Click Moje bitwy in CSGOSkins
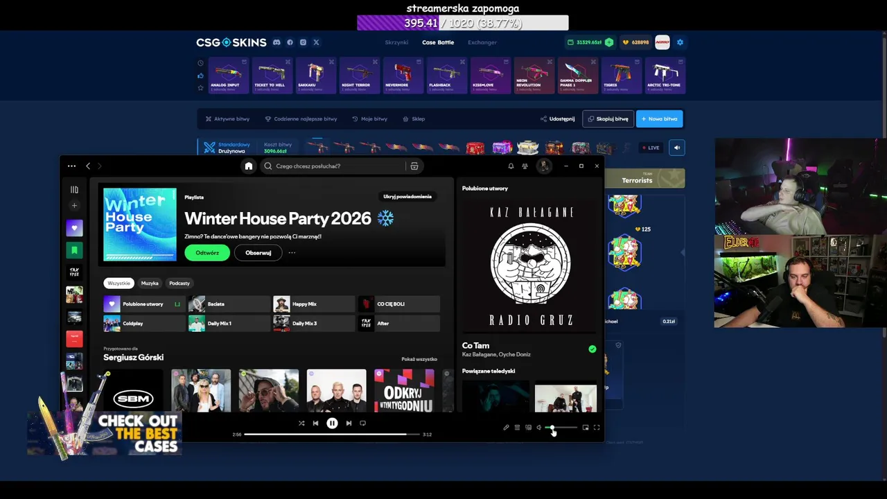Screen dimensions: 887x499 (x=370, y=119)
